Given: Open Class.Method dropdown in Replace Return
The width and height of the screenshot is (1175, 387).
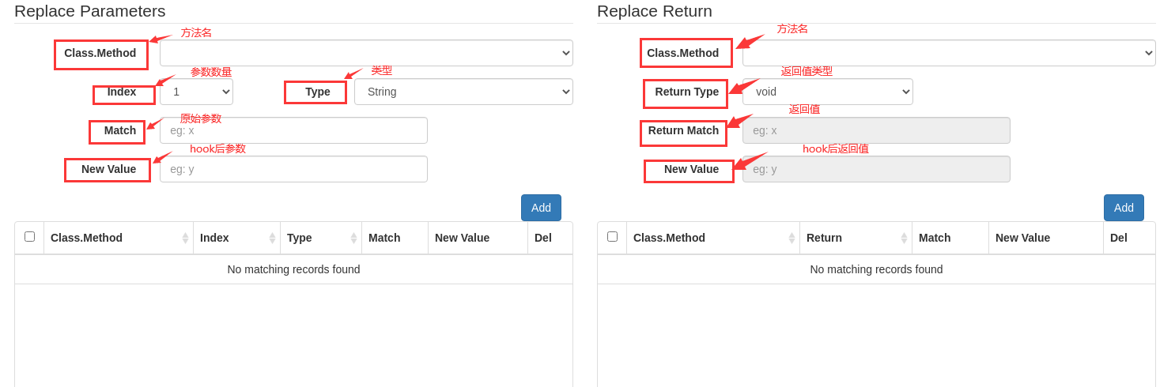Looking at the screenshot, I should coord(949,53).
